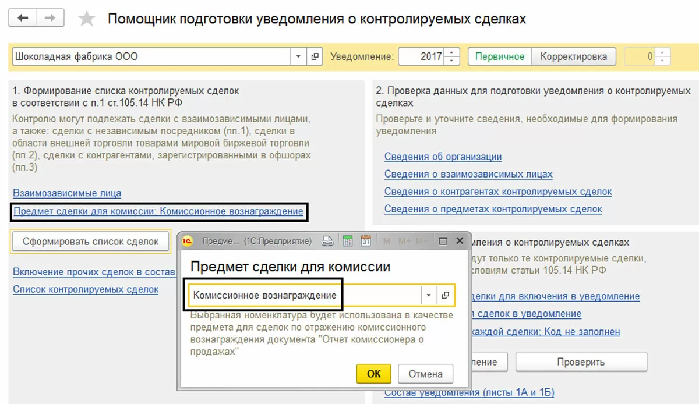Expand the organization dropdown list

tap(299, 56)
